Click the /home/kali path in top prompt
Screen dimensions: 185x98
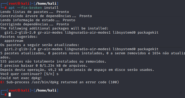point(46,4)
